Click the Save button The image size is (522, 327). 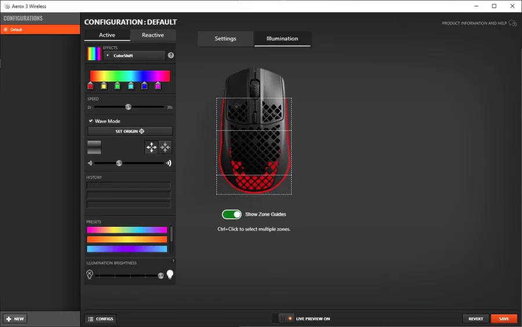(504, 319)
